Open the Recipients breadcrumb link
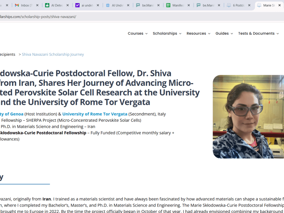 click(x=7, y=54)
